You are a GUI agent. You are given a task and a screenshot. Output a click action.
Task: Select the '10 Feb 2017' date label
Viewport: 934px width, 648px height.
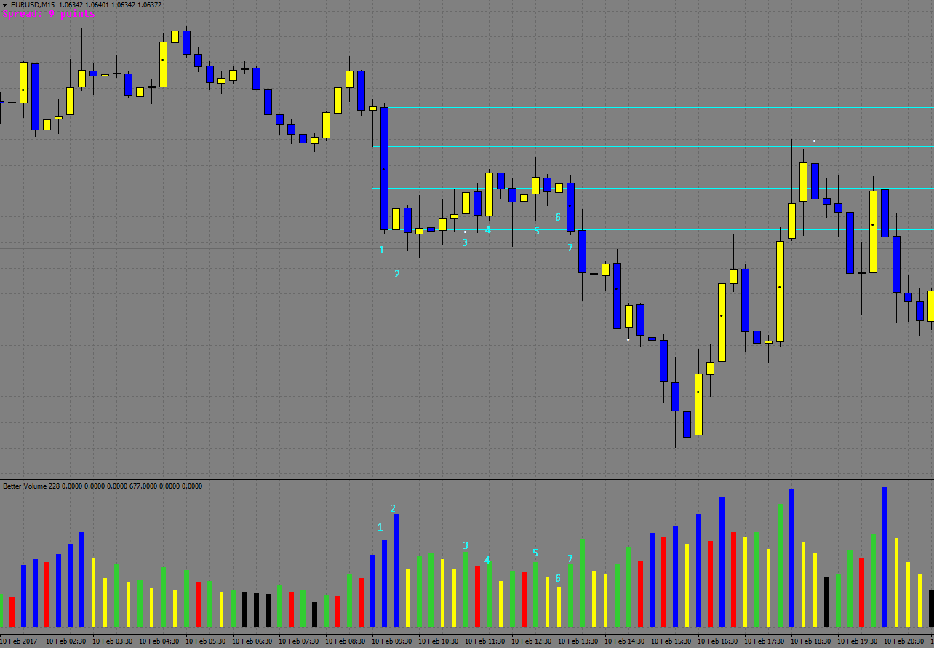(19, 641)
